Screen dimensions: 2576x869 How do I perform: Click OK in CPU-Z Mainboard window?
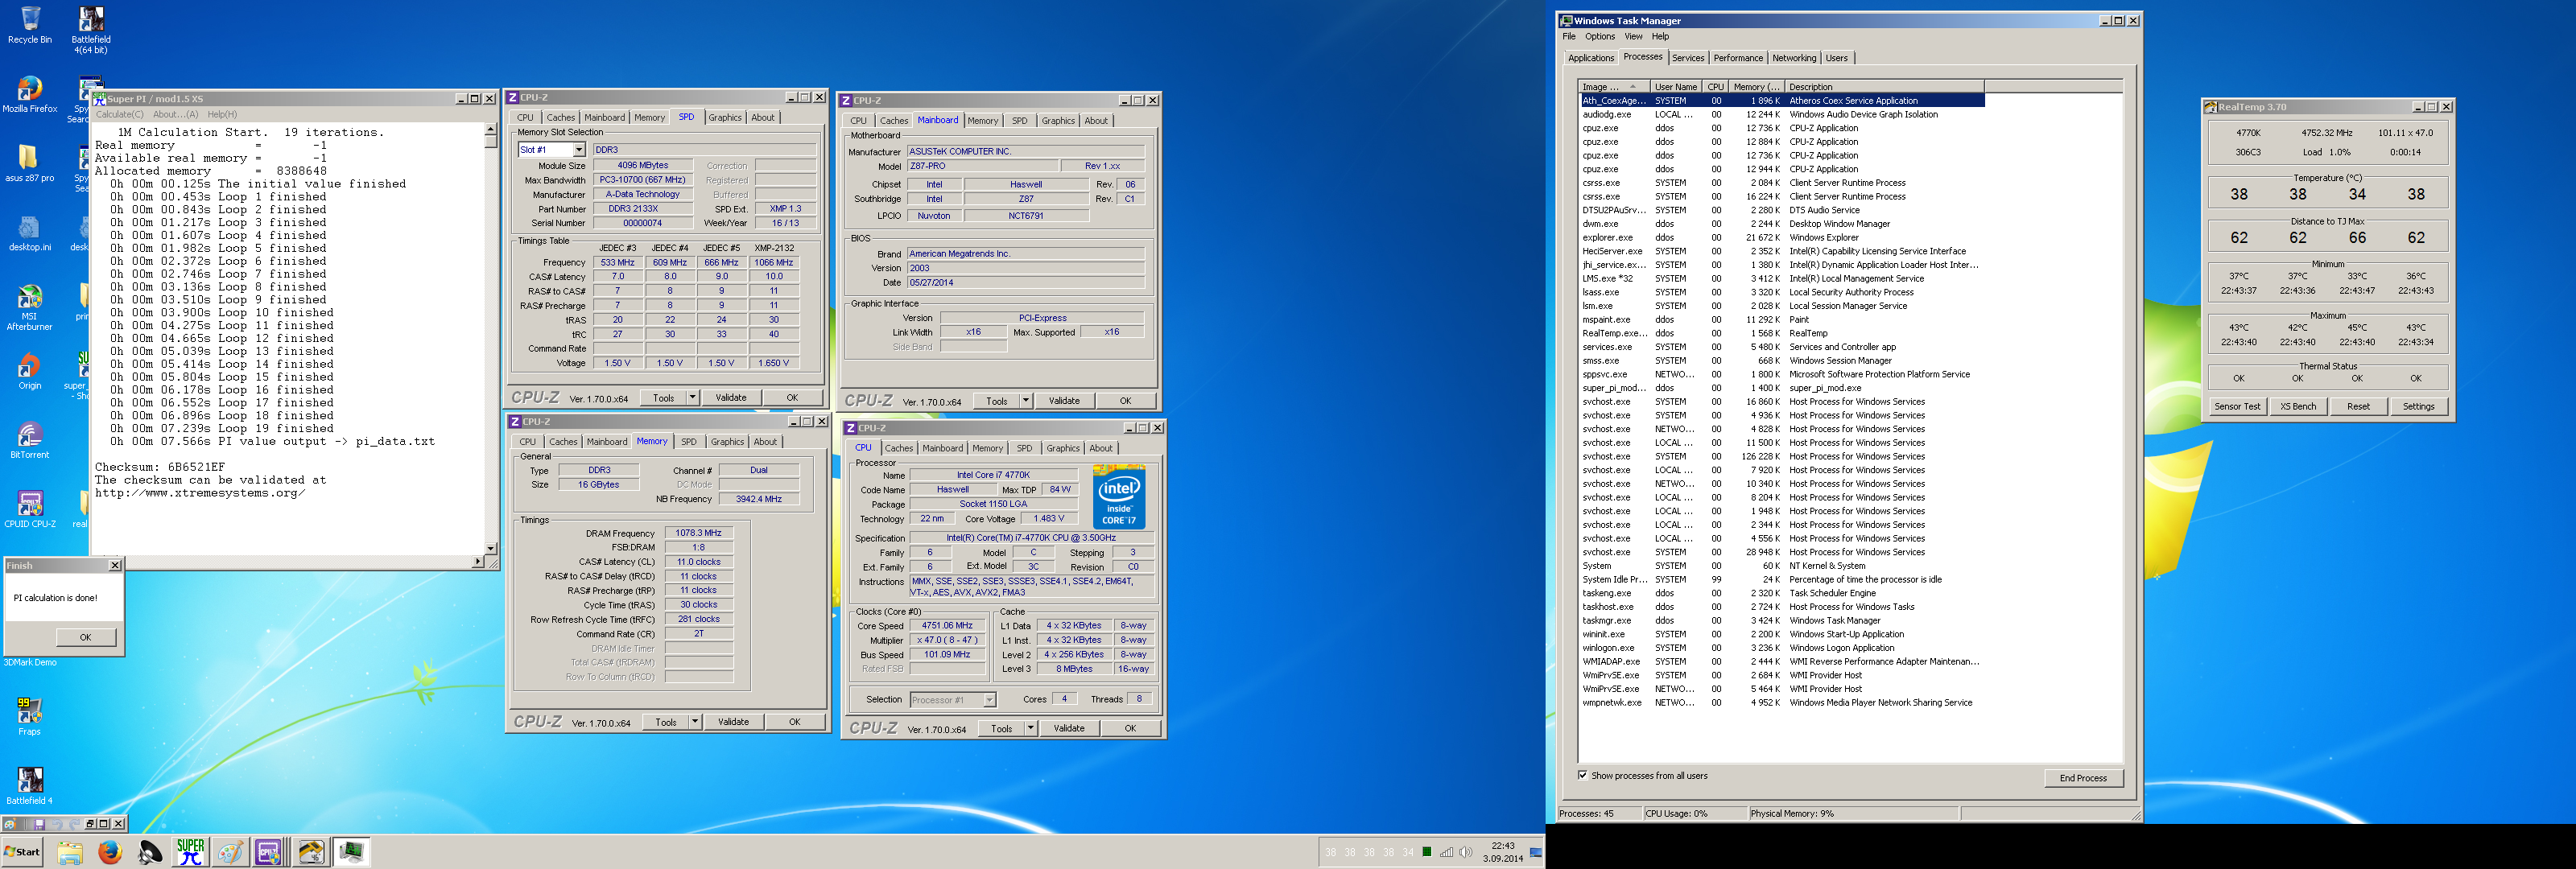pyautogui.click(x=1125, y=401)
